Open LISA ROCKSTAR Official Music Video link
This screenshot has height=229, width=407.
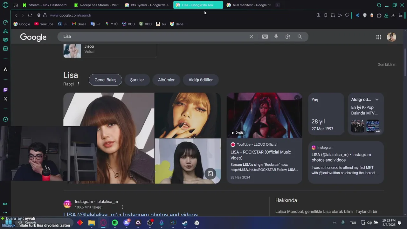click(261, 155)
